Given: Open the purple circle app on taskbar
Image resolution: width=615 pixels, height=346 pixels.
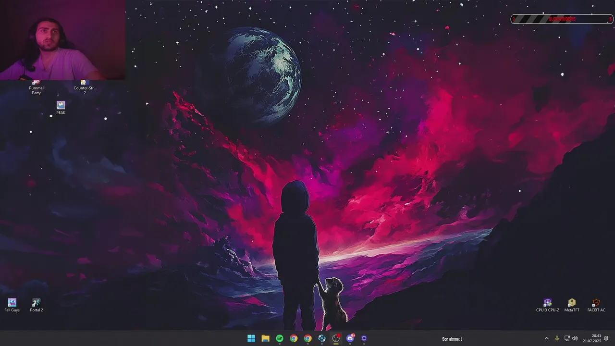Looking at the screenshot, I should 364,338.
